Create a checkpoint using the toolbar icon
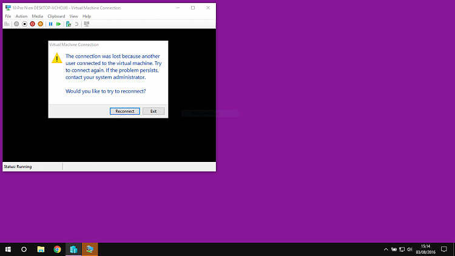The width and height of the screenshot is (455, 256). tap(69, 24)
